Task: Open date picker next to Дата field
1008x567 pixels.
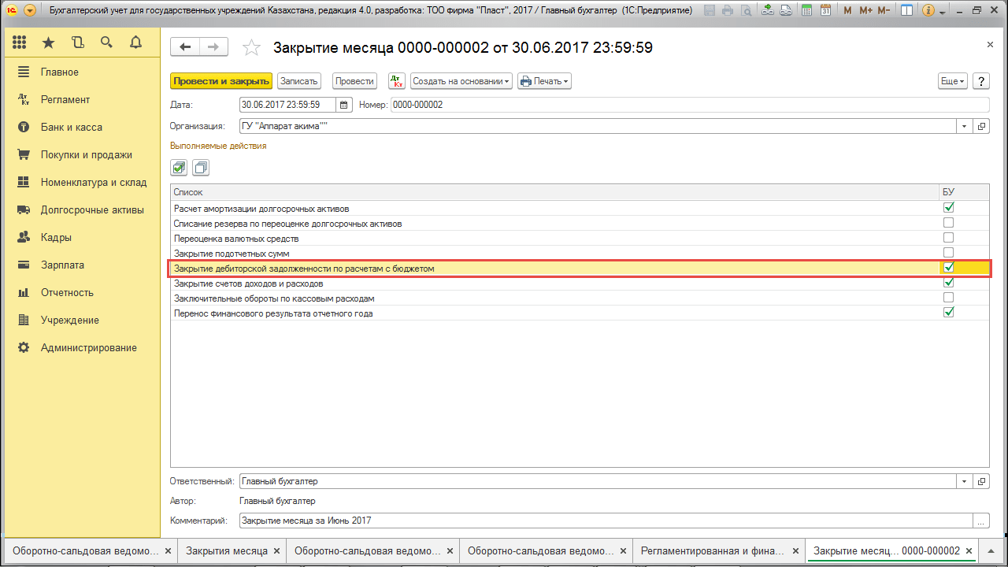Action: click(x=344, y=105)
